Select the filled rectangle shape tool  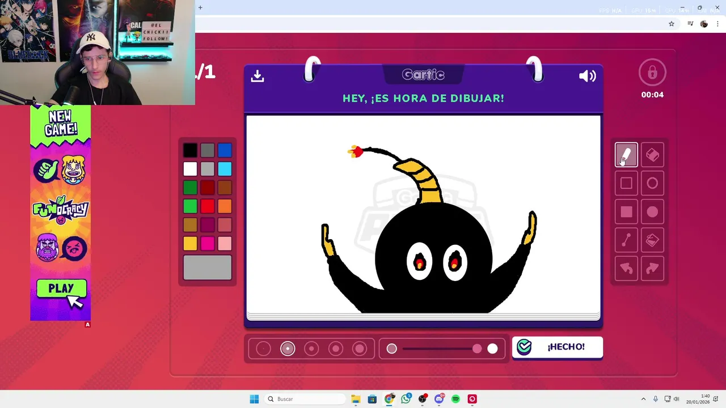click(x=626, y=211)
